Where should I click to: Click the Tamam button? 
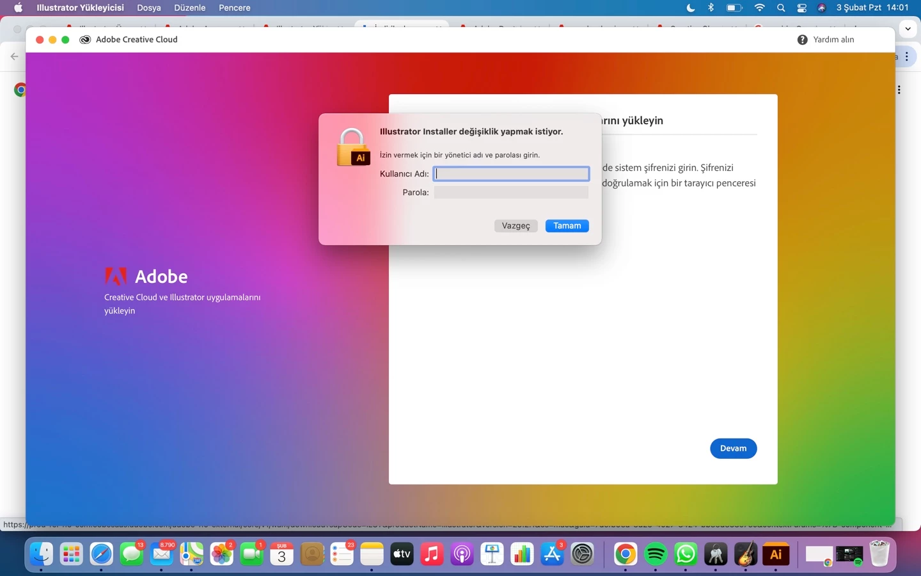point(567,226)
